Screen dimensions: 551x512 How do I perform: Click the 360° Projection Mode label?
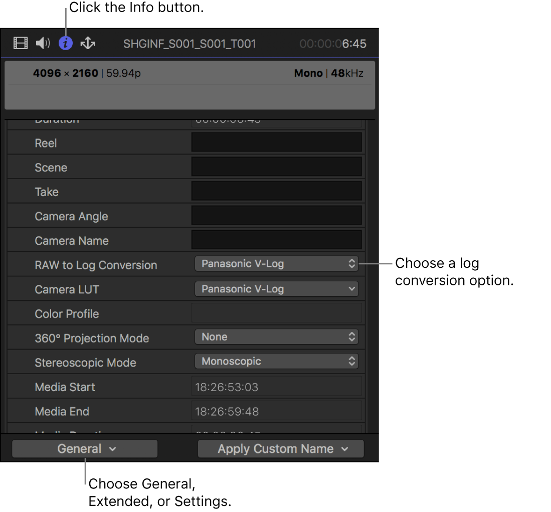click(92, 338)
